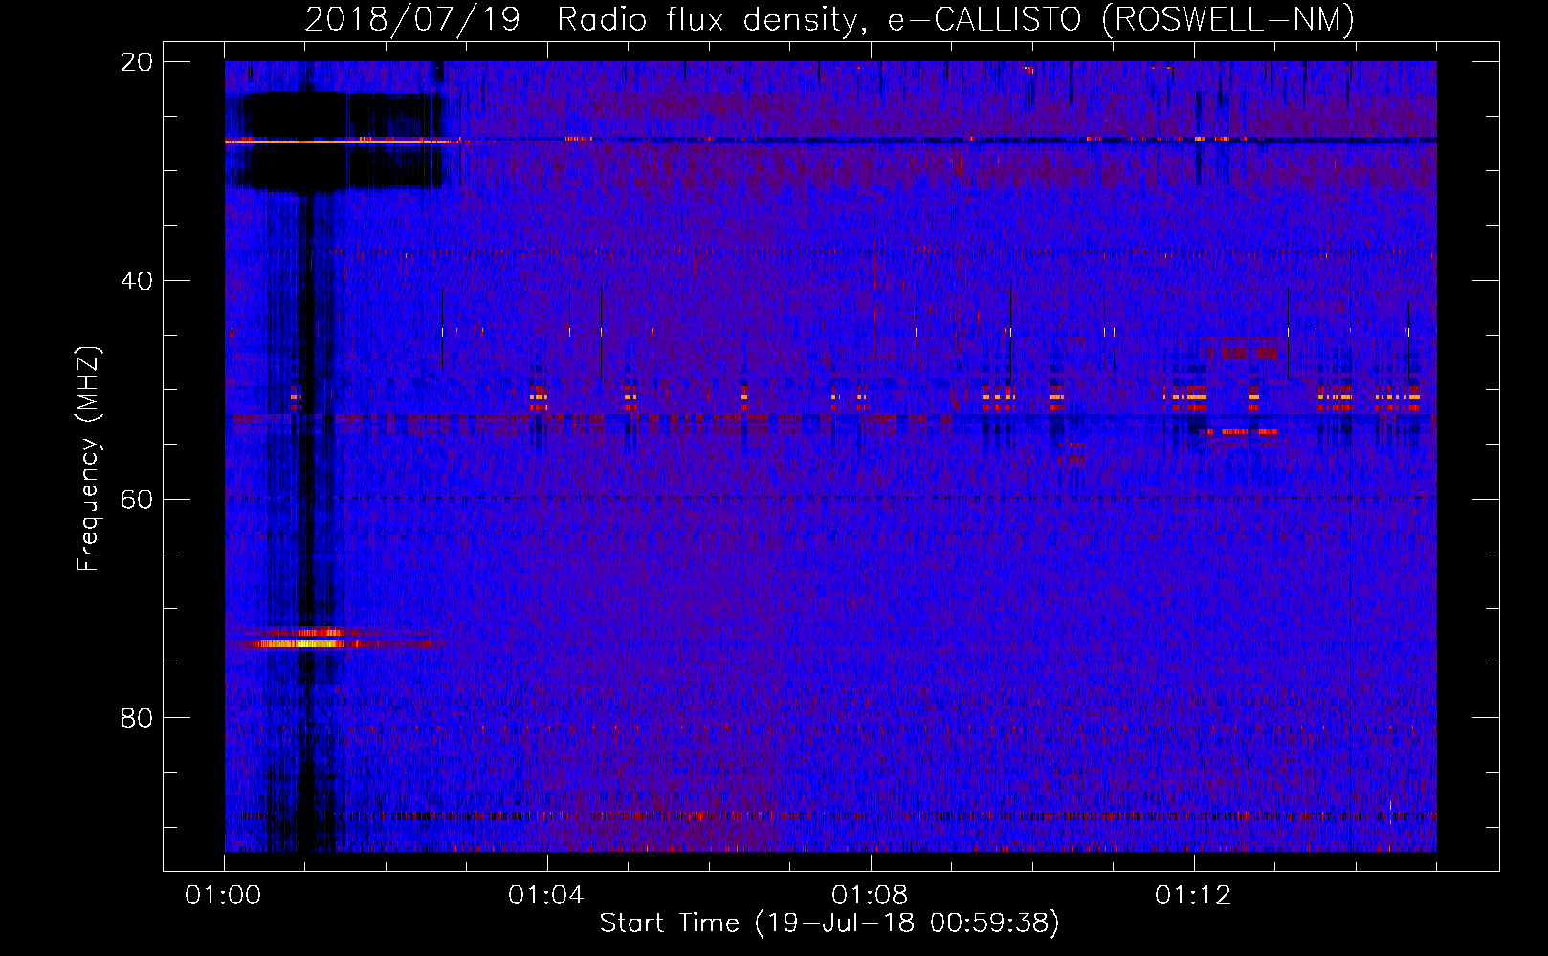Click the time tick label '01:08'

tap(870, 895)
